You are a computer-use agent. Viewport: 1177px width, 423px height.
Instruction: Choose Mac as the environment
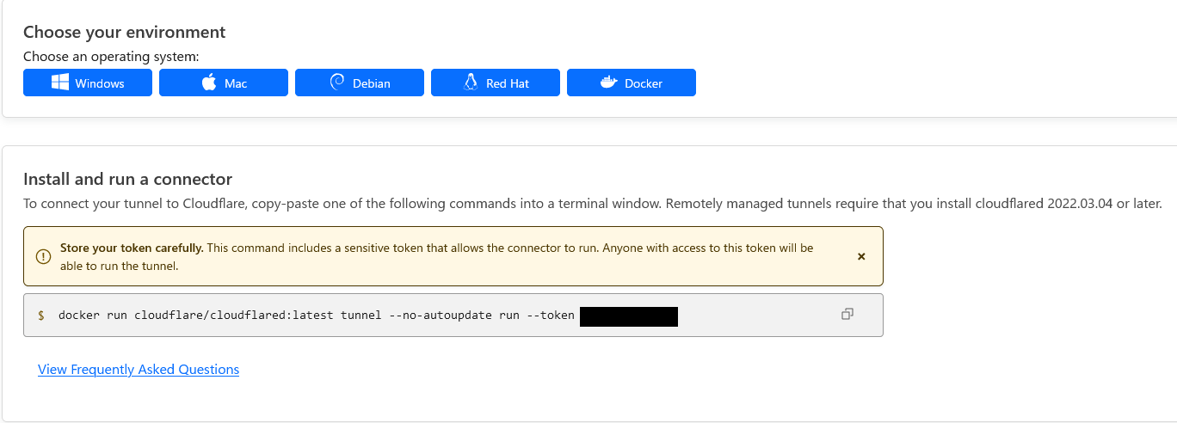[224, 83]
